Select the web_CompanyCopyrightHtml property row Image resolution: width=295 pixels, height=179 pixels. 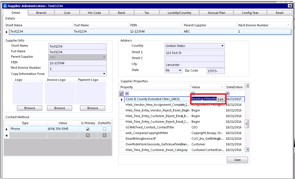point(184,133)
